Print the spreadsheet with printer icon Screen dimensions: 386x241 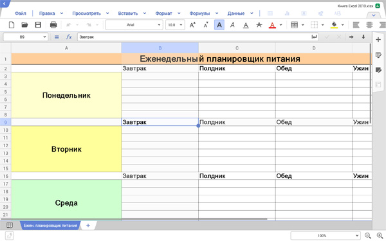(53, 25)
